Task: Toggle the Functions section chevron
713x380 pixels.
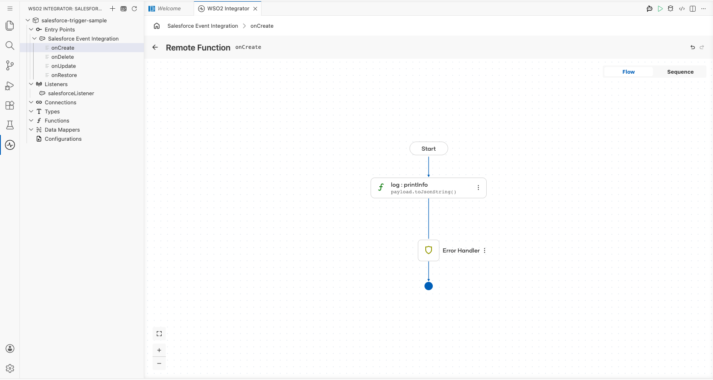Action: point(31,120)
